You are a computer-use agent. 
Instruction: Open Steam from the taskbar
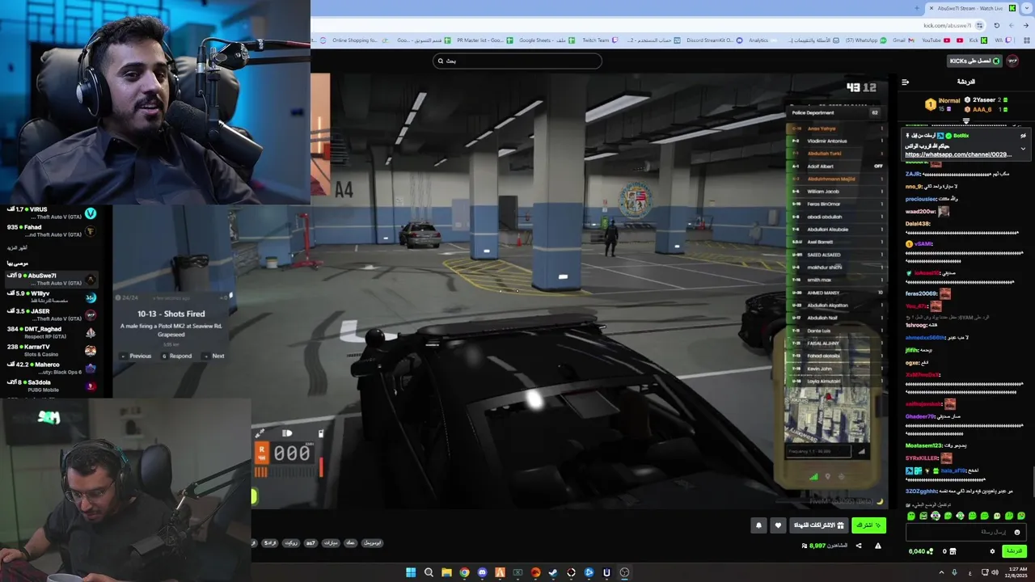[553, 572]
